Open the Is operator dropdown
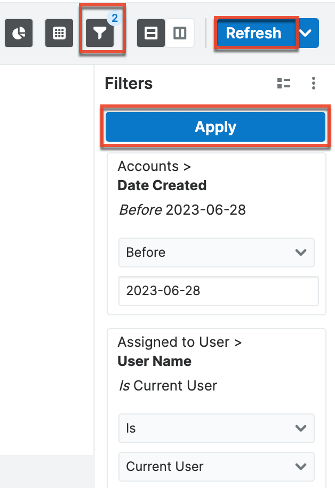The height and width of the screenshot is (488, 335). [216, 428]
